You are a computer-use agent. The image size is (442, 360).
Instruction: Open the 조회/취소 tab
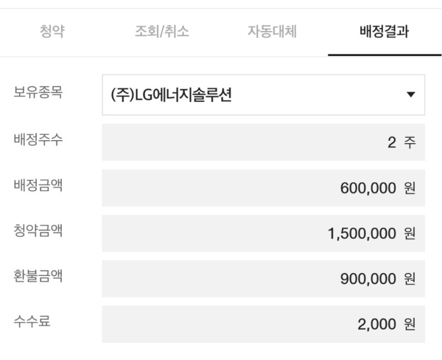pyautogui.click(x=162, y=32)
